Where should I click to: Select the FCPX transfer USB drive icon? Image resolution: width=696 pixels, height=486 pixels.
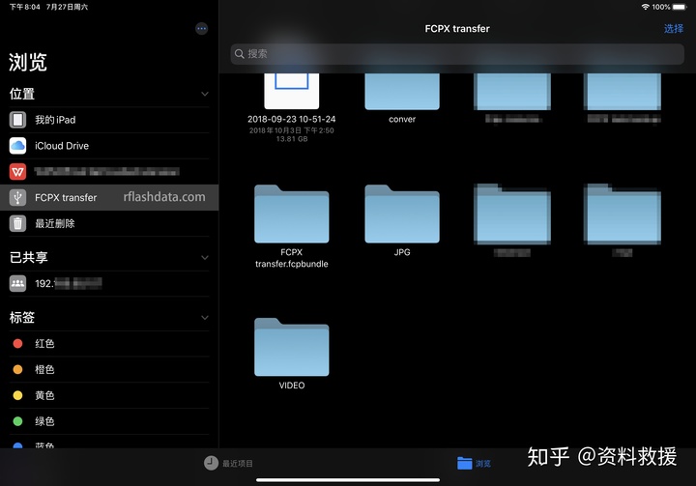point(17,197)
